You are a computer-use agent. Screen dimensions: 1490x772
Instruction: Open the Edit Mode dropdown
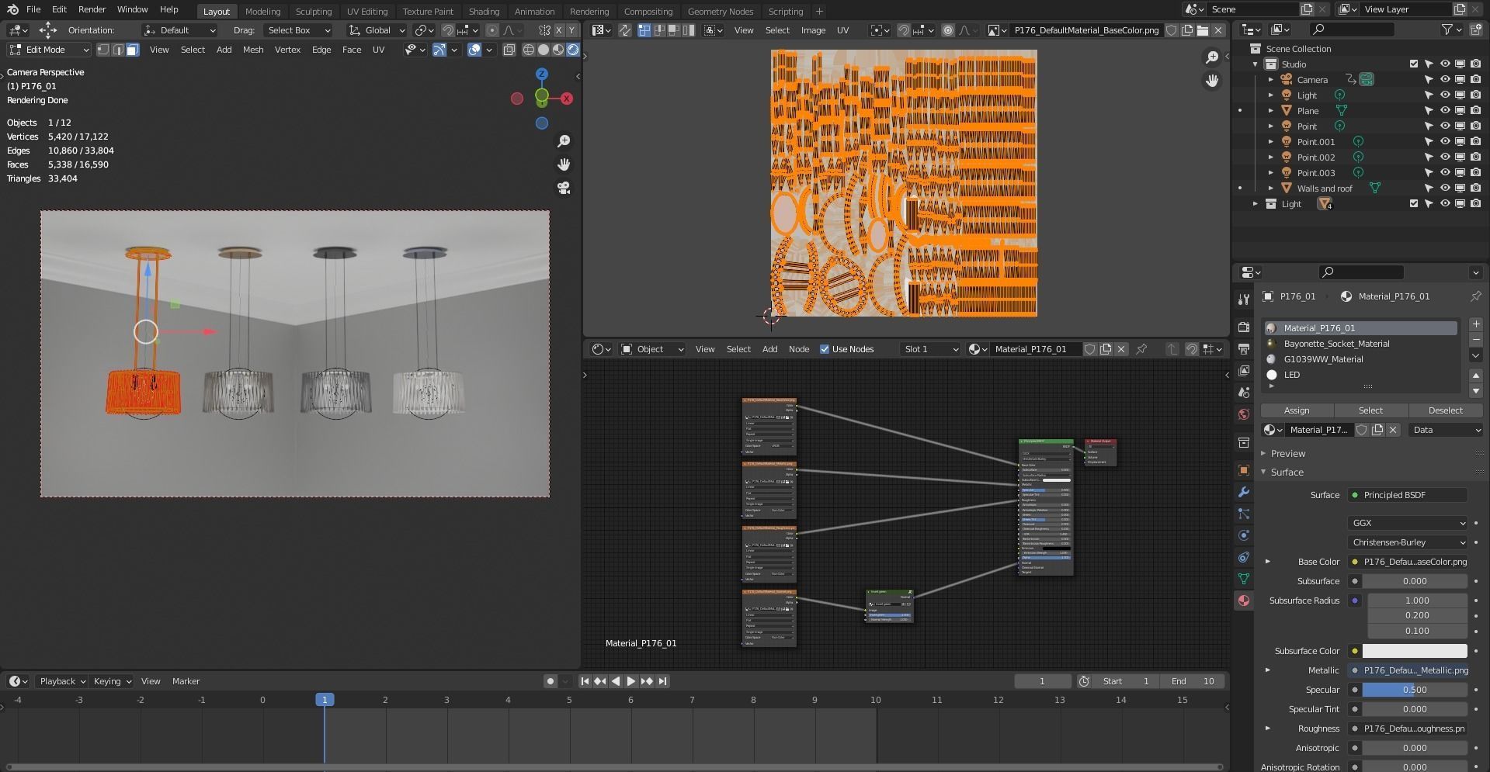point(49,50)
